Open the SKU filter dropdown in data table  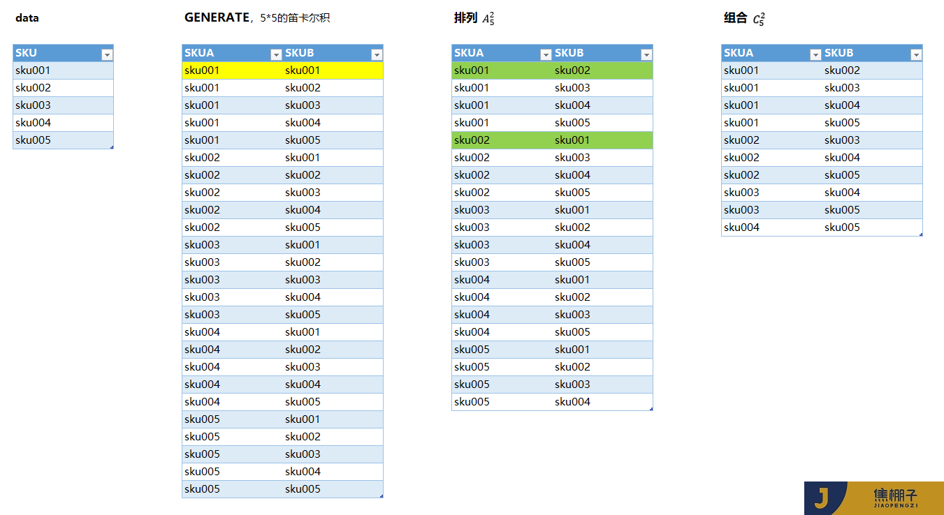point(107,54)
